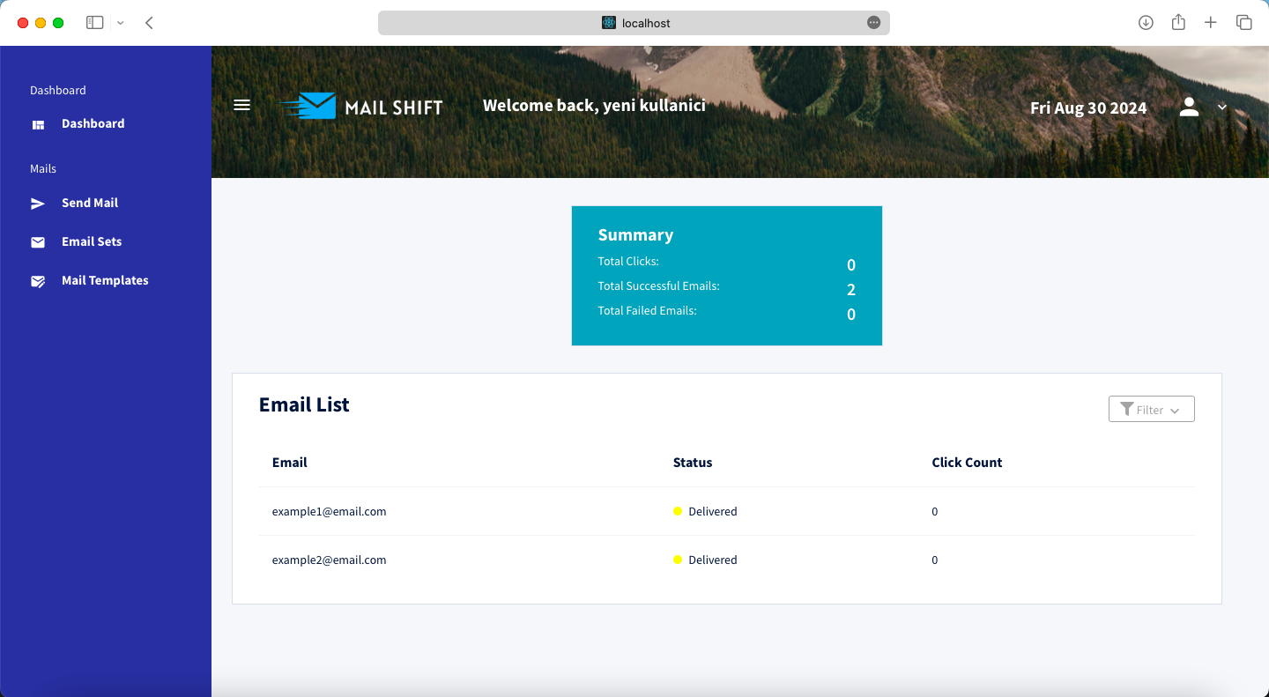Expand the Filter dropdown
Screen dimensions: 1269x697
pos(1151,409)
